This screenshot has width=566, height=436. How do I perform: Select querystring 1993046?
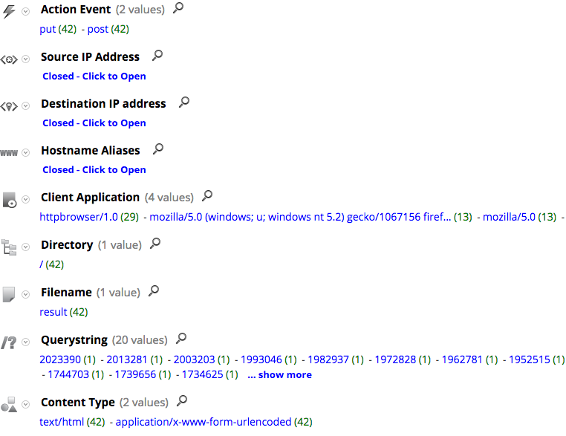point(261,359)
